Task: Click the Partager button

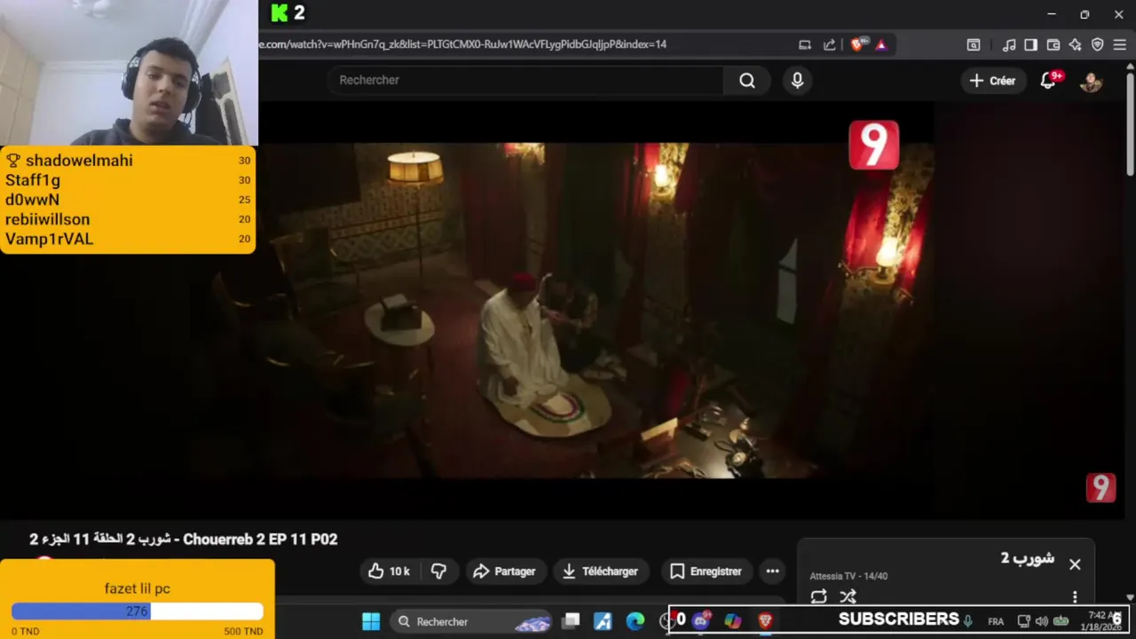Action: (x=504, y=571)
